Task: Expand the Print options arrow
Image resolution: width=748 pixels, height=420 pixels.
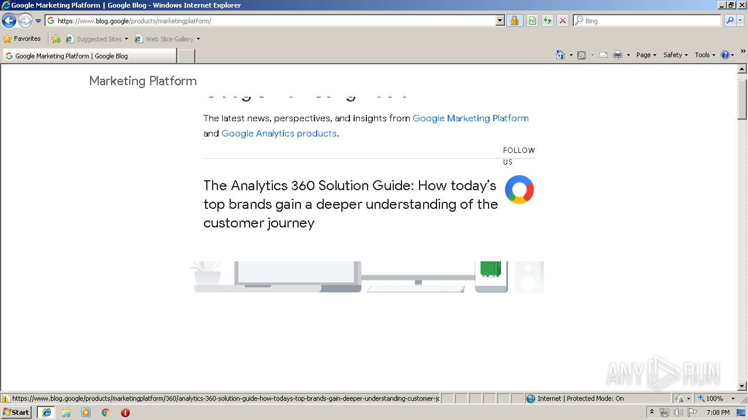Action: (x=628, y=55)
